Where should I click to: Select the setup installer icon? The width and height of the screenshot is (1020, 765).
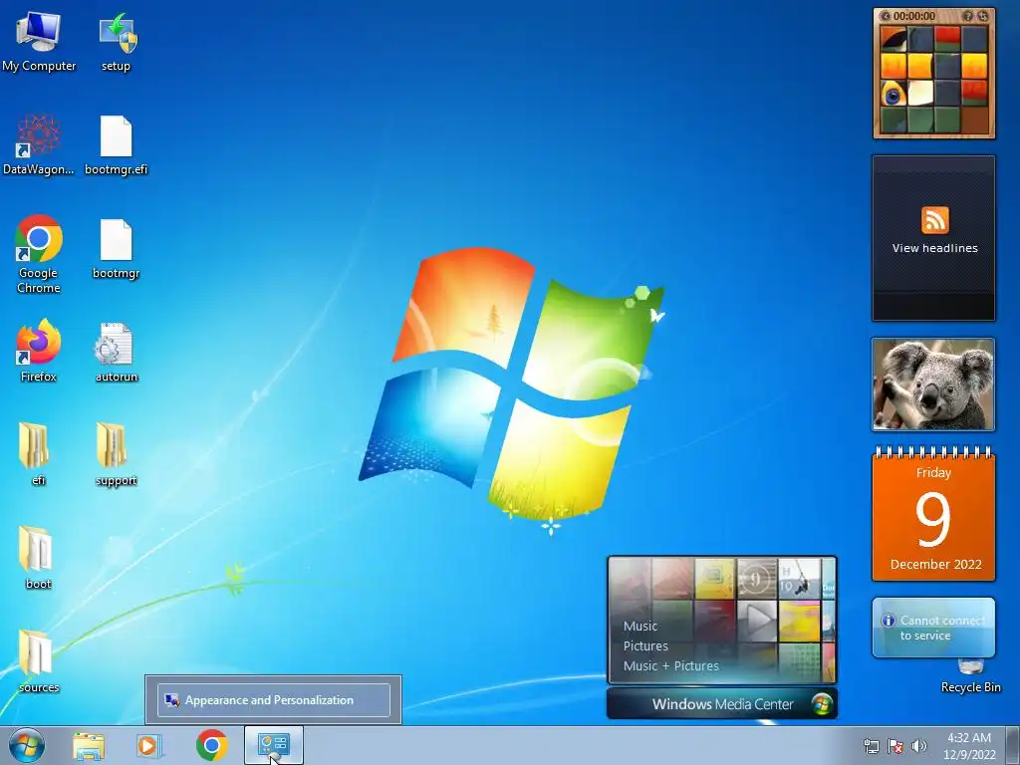pyautogui.click(x=117, y=42)
